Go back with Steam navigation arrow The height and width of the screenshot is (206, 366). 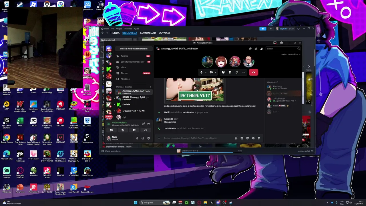(103, 33)
